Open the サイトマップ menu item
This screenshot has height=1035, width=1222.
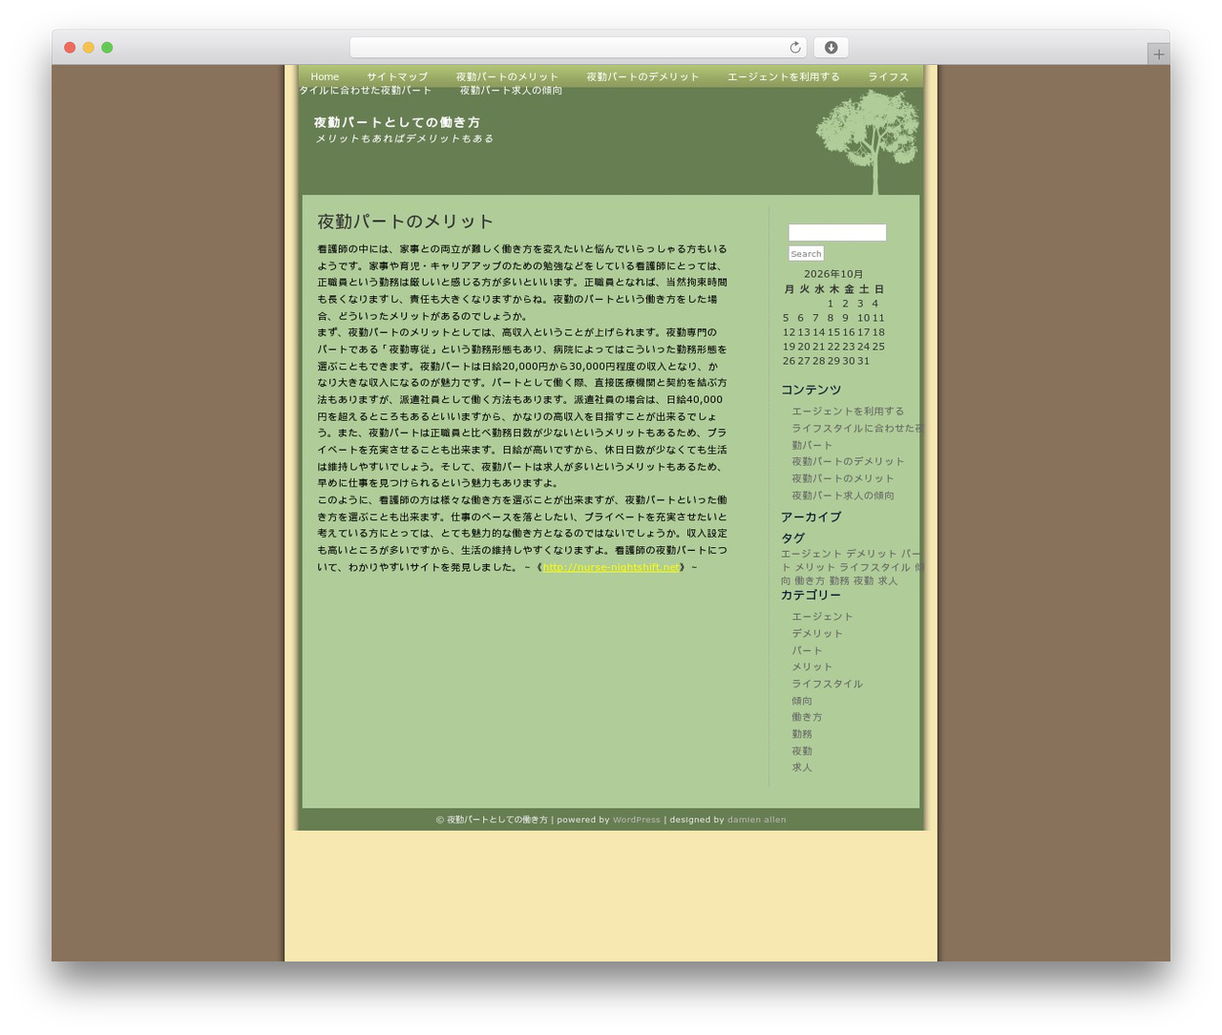click(397, 76)
